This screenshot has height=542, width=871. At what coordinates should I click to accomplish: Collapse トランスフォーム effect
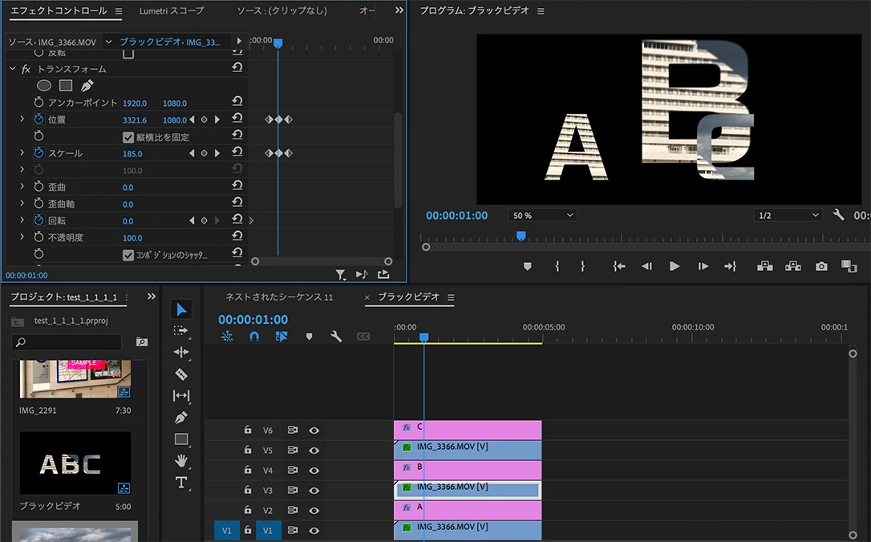[x=12, y=69]
